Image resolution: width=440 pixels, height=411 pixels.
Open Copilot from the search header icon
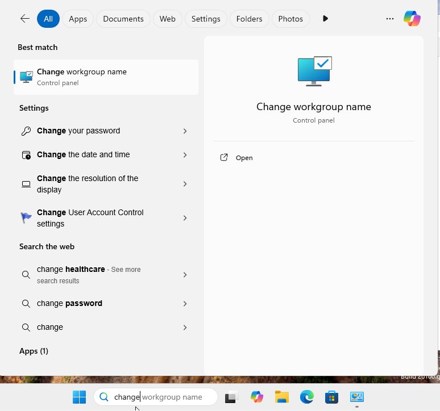coord(412,19)
